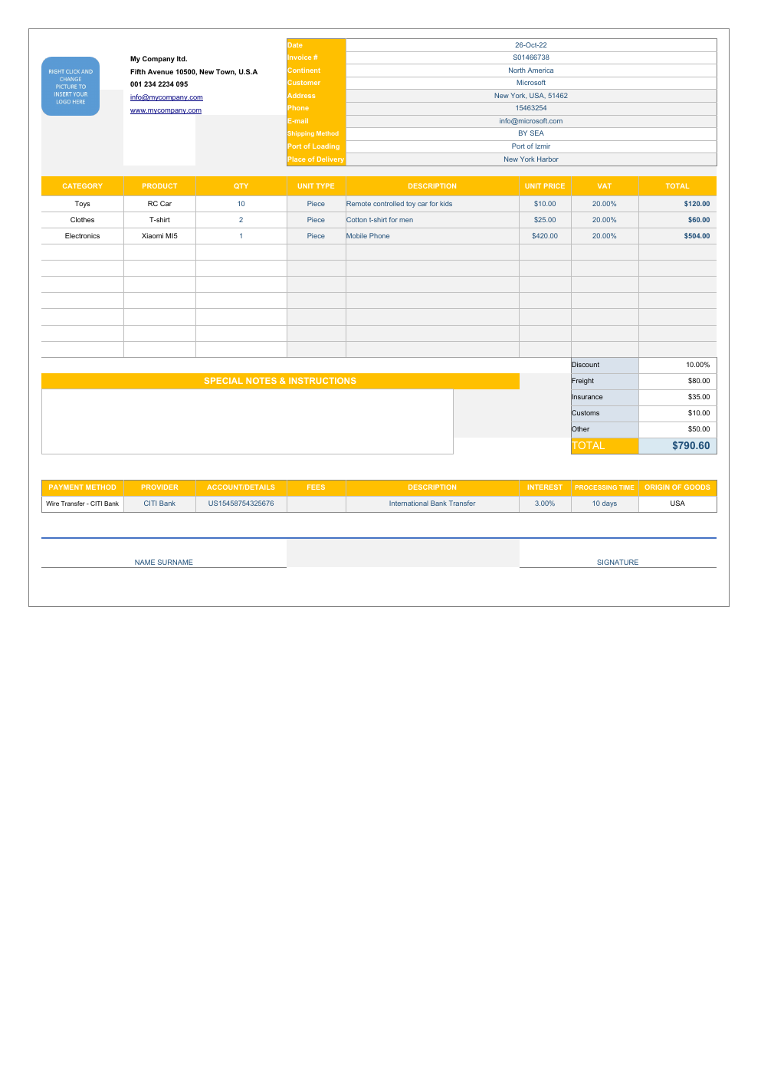This screenshot has width=761, height=1076.
Task: Click the 'RC Car' product cell
Action: click(x=159, y=204)
